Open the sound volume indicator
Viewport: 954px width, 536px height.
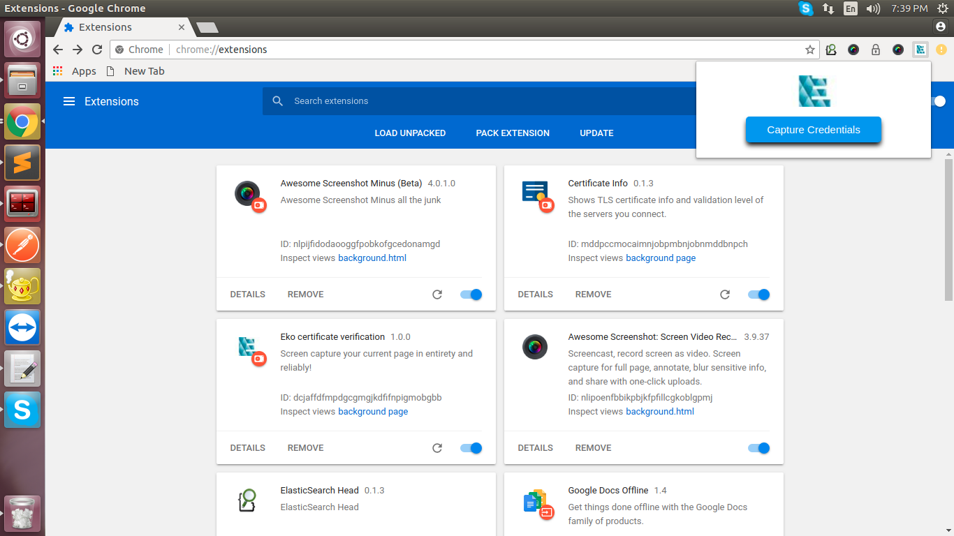tap(873, 8)
